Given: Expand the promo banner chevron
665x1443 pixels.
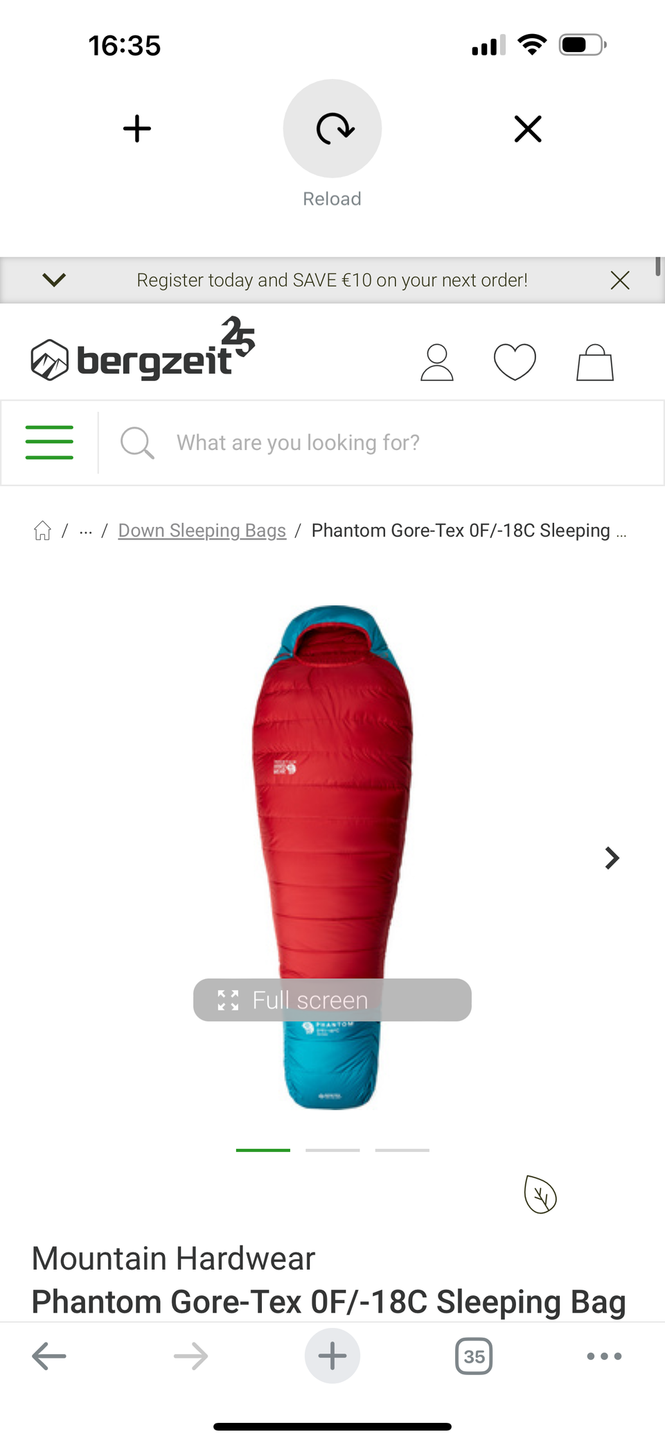Looking at the screenshot, I should [54, 279].
